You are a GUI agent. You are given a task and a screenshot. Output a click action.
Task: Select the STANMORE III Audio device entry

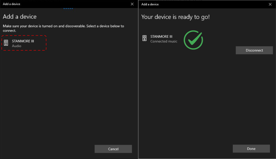(x=24, y=43)
